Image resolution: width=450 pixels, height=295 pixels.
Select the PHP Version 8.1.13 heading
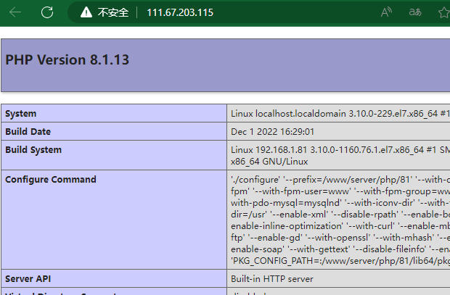pyautogui.click(x=67, y=60)
